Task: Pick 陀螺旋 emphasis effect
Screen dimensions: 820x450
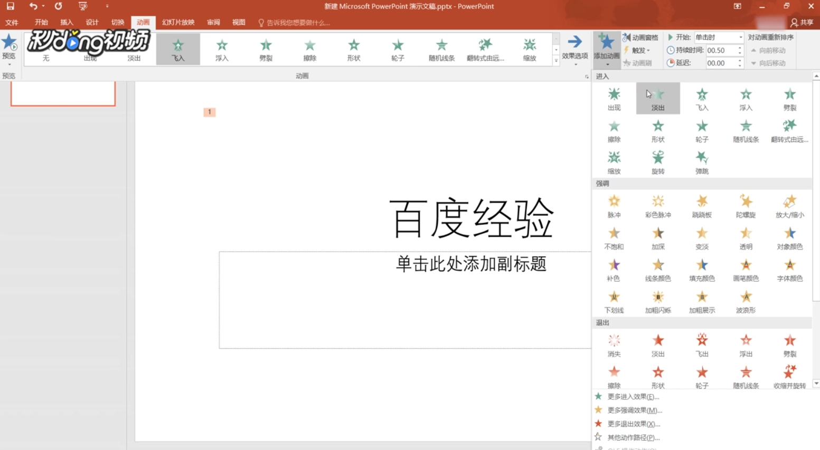Action: point(746,206)
